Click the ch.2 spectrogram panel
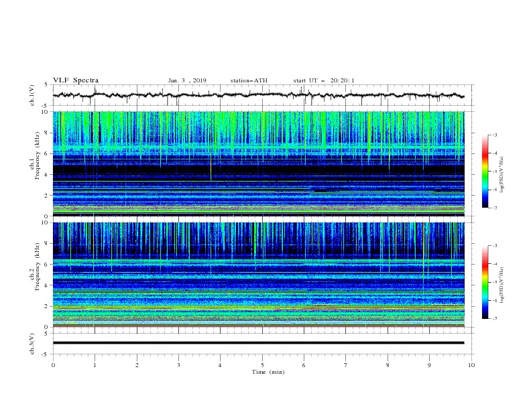The width and height of the screenshot is (531, 410). [259, 275]
